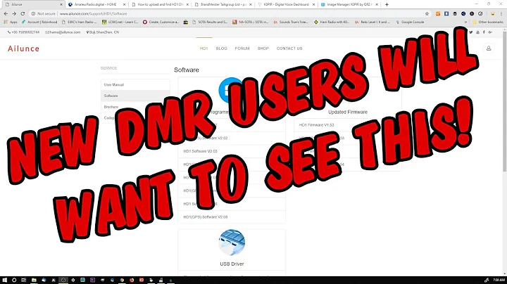Close the Ailunce browser tab
Image resolution: width=507 pixels, height=284 pixels.
click(61, 4)
